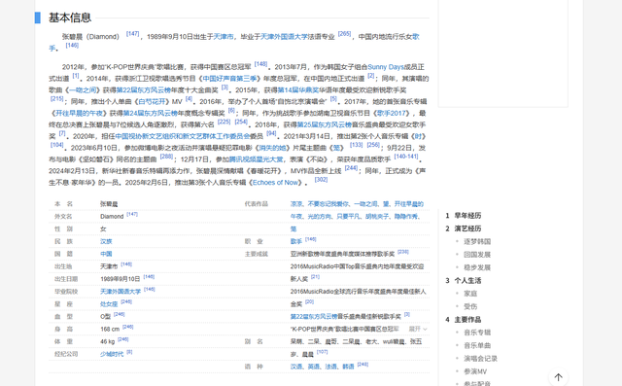
Task: Go to 回国发展 subsection in contents
Action: 477,255
